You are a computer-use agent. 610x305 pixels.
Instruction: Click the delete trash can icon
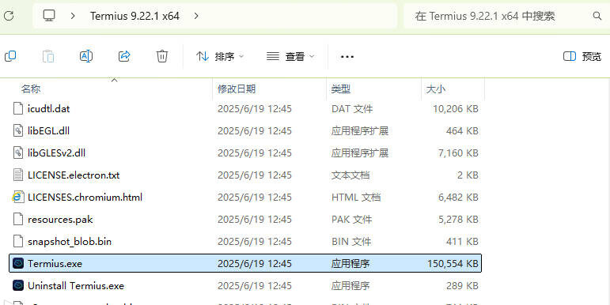click(x=162, y=56)
